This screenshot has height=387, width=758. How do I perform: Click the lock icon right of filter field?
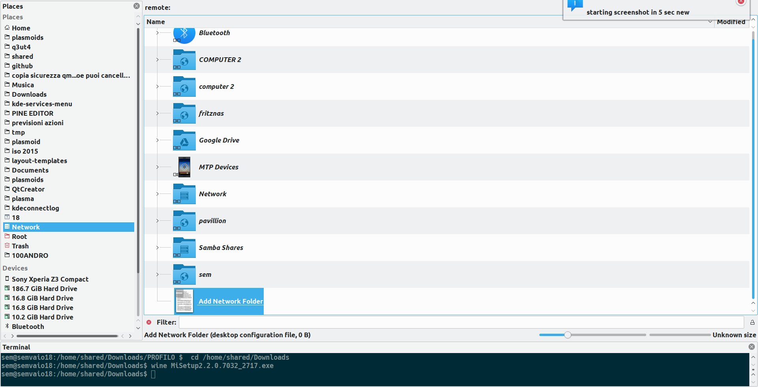tap(752, 322)
